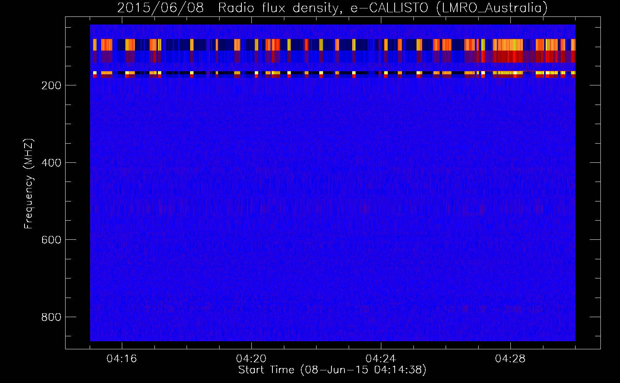Select the Frequency (MHZ) axis label
The image size is (620, 383).
[29, 184]
